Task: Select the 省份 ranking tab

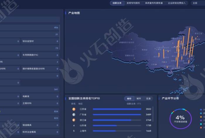Action: point(129,99)
